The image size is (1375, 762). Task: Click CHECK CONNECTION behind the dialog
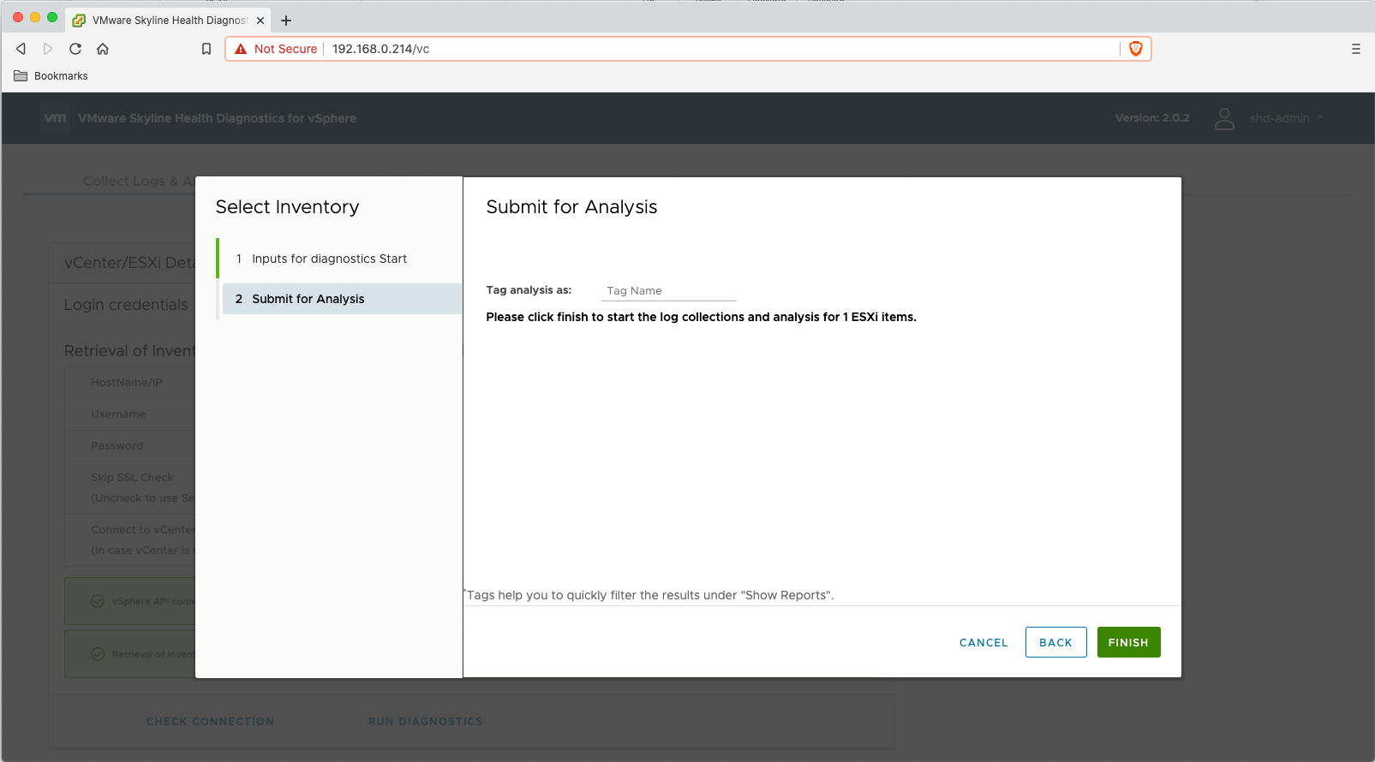tap(211, 722)
